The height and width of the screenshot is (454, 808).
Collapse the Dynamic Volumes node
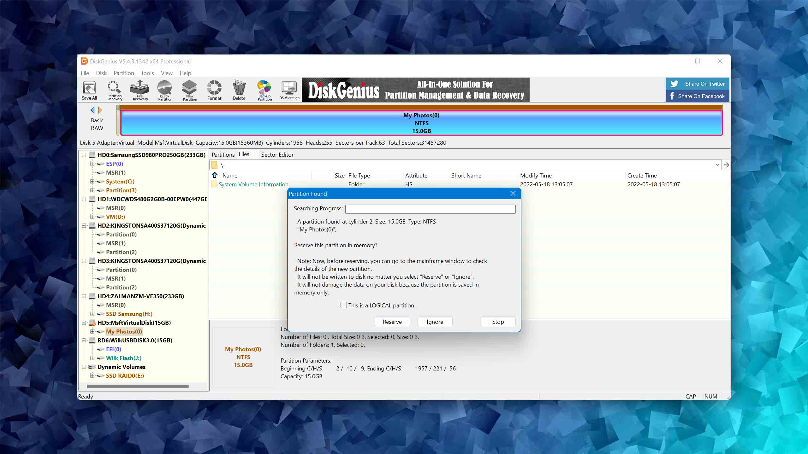point(84,367)
